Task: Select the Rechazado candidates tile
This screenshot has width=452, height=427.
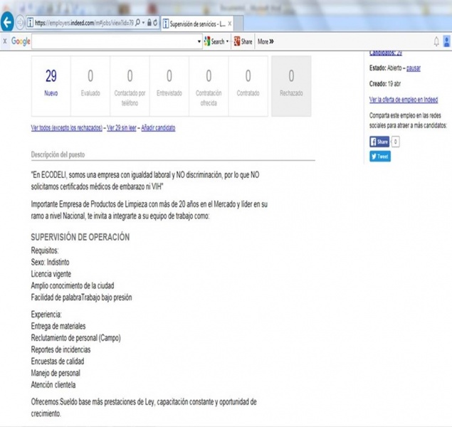Action: (x=291, y=86)
